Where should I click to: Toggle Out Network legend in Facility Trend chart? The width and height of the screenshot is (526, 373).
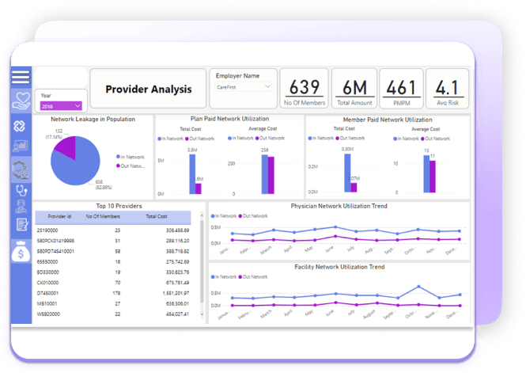pyautogui.click(x=253, y=277)
